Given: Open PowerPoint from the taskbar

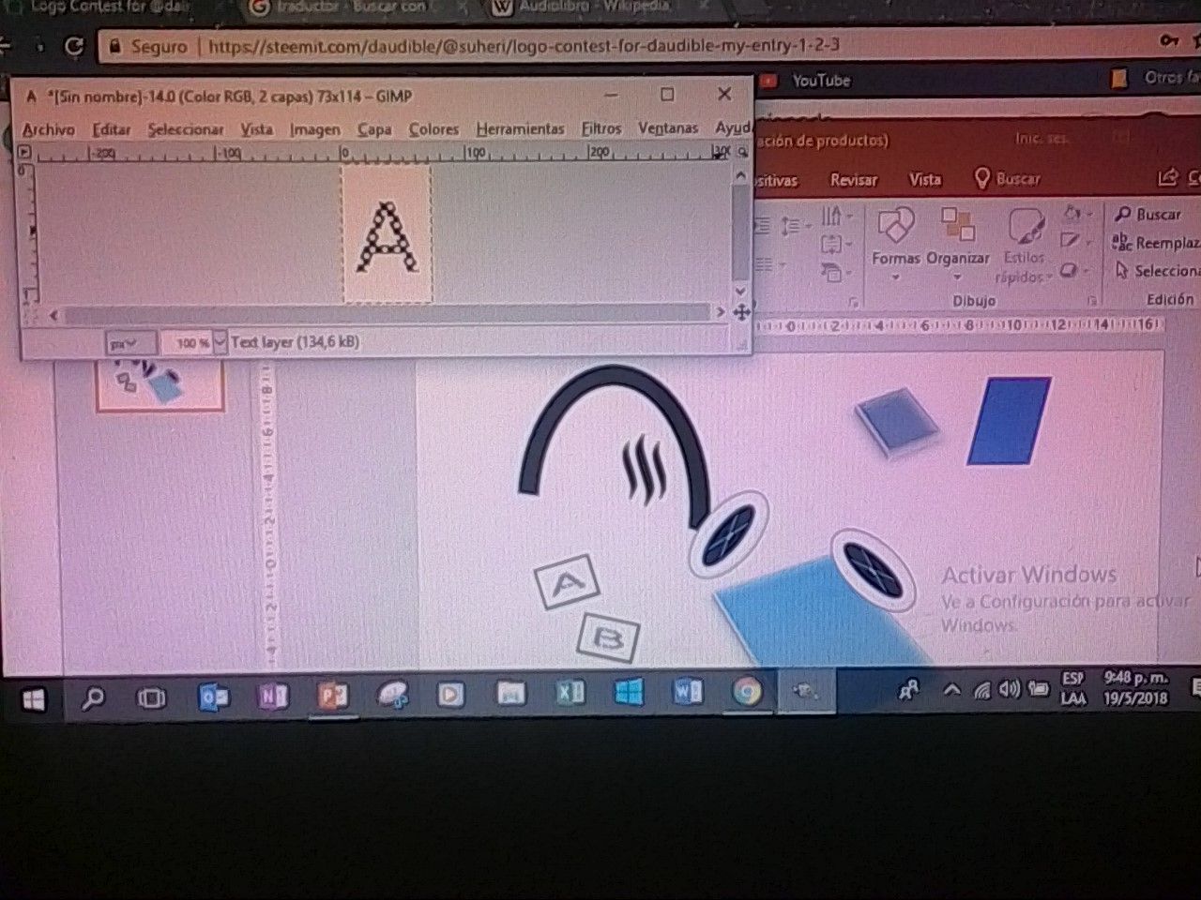Looking at the screenshot, I should click(x=332, y=695).
